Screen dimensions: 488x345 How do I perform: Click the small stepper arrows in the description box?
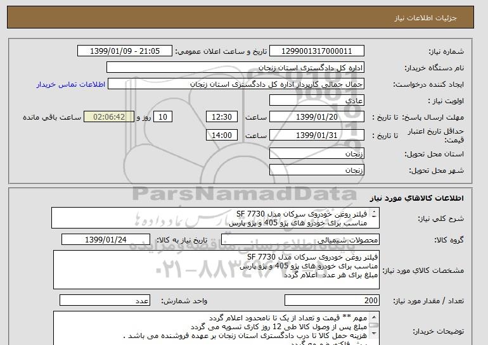(374, 214)
